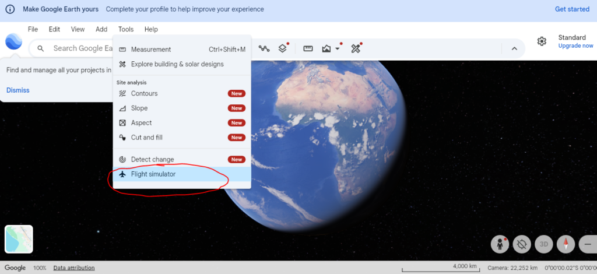597x274 pixels.
Task: Click the Camera: 22,252 km readout
Action: click(512, 268)
